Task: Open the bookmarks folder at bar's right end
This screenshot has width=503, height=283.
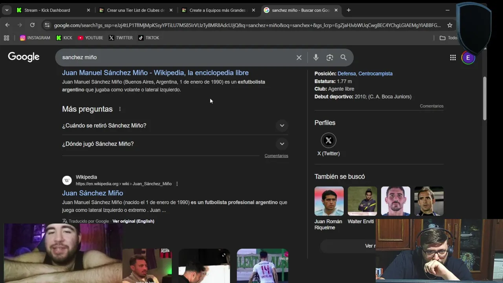Action: (x=449, y=38)
